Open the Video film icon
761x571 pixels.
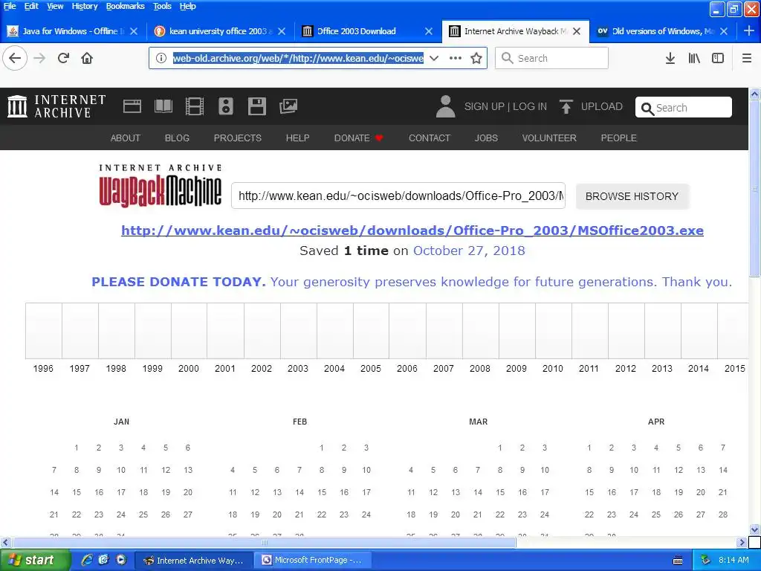pyautogui.click(x=195, y=106)
